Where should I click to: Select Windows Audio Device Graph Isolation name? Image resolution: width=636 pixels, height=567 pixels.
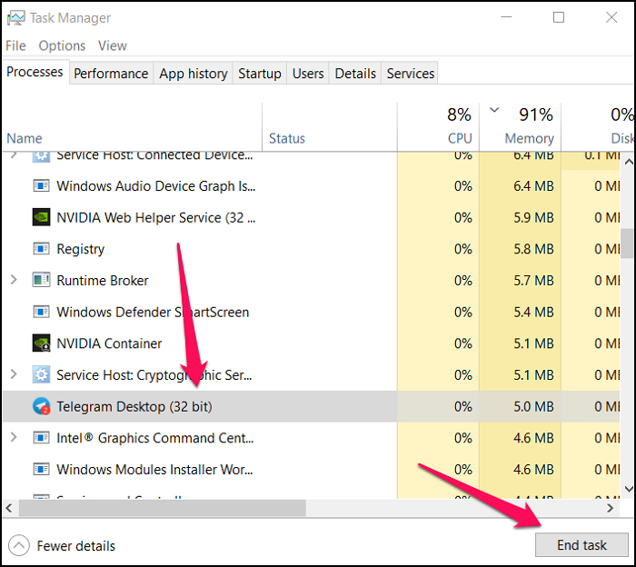[156, 186]
